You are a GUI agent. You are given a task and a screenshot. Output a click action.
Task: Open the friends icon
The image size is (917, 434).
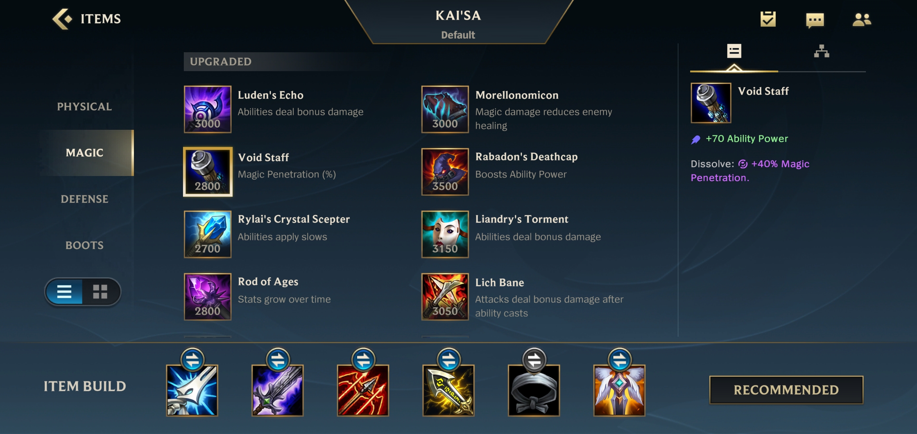pos(861,19)
